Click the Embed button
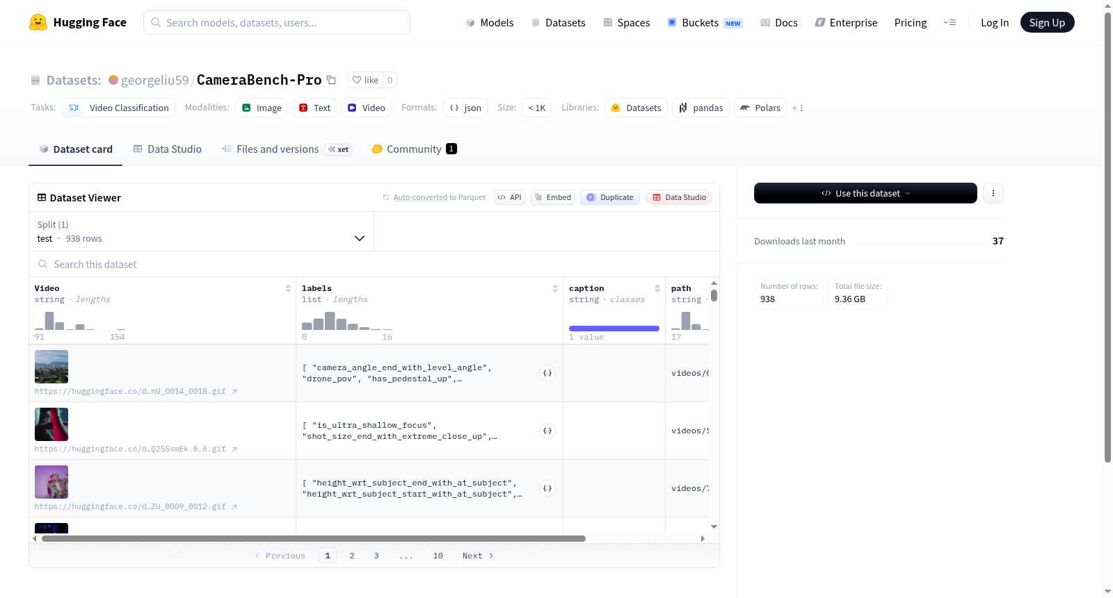 [552, 197]
